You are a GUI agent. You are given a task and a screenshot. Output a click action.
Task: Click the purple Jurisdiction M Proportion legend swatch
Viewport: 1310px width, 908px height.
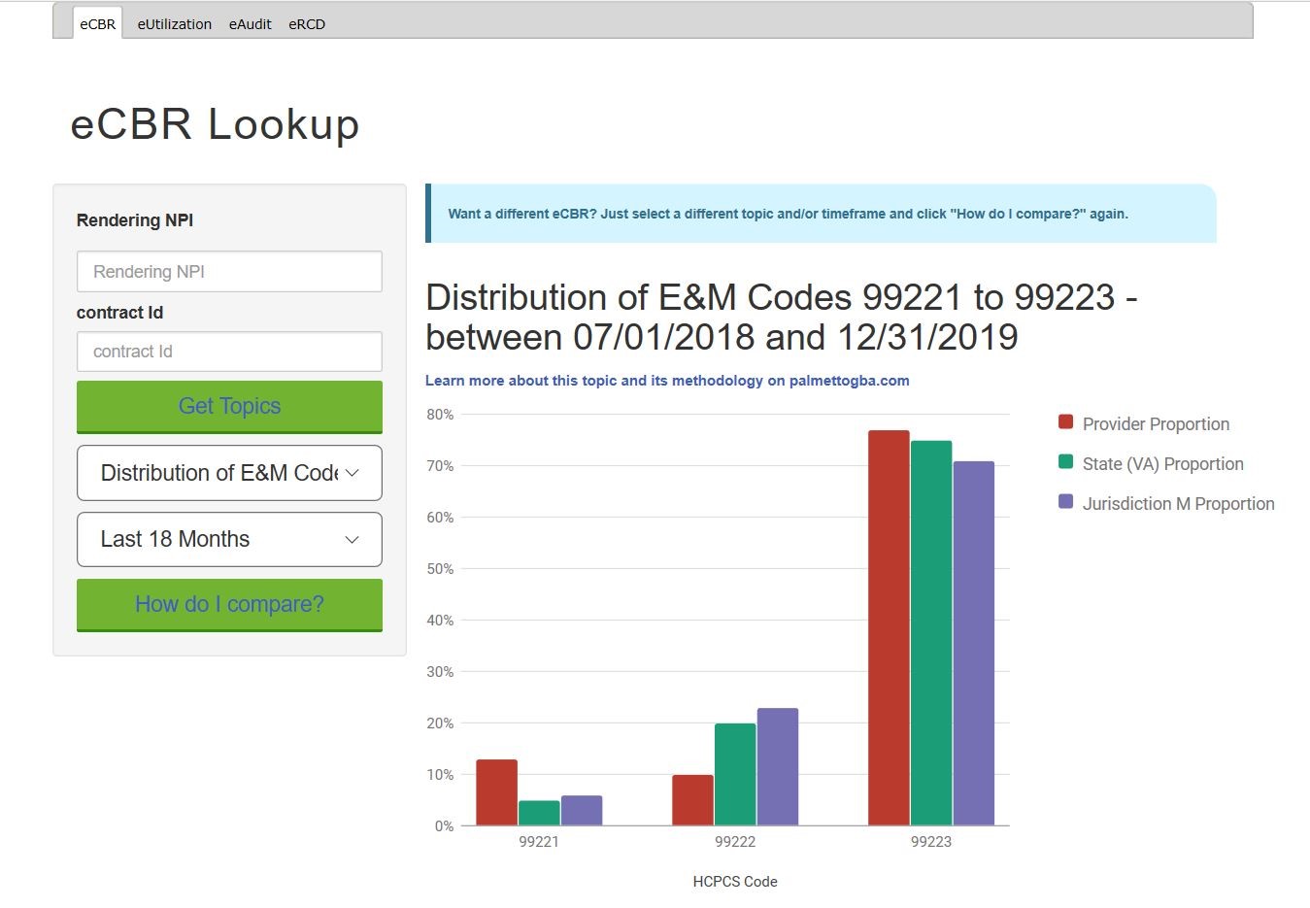1065,502
